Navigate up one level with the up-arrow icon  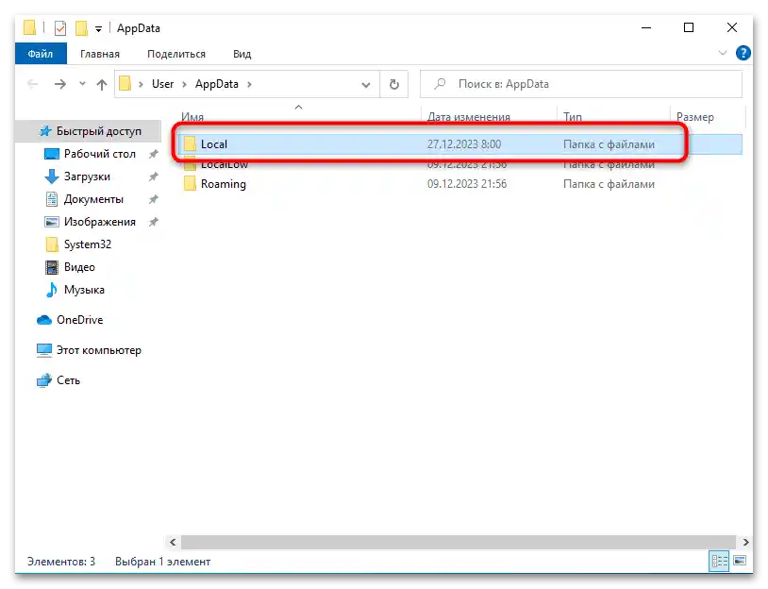click(x=103, y=83)
